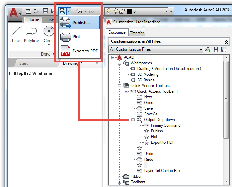Expand the Ribbon tree node
232x187 pixels.
pyautogui.click(x=119, y=176)
